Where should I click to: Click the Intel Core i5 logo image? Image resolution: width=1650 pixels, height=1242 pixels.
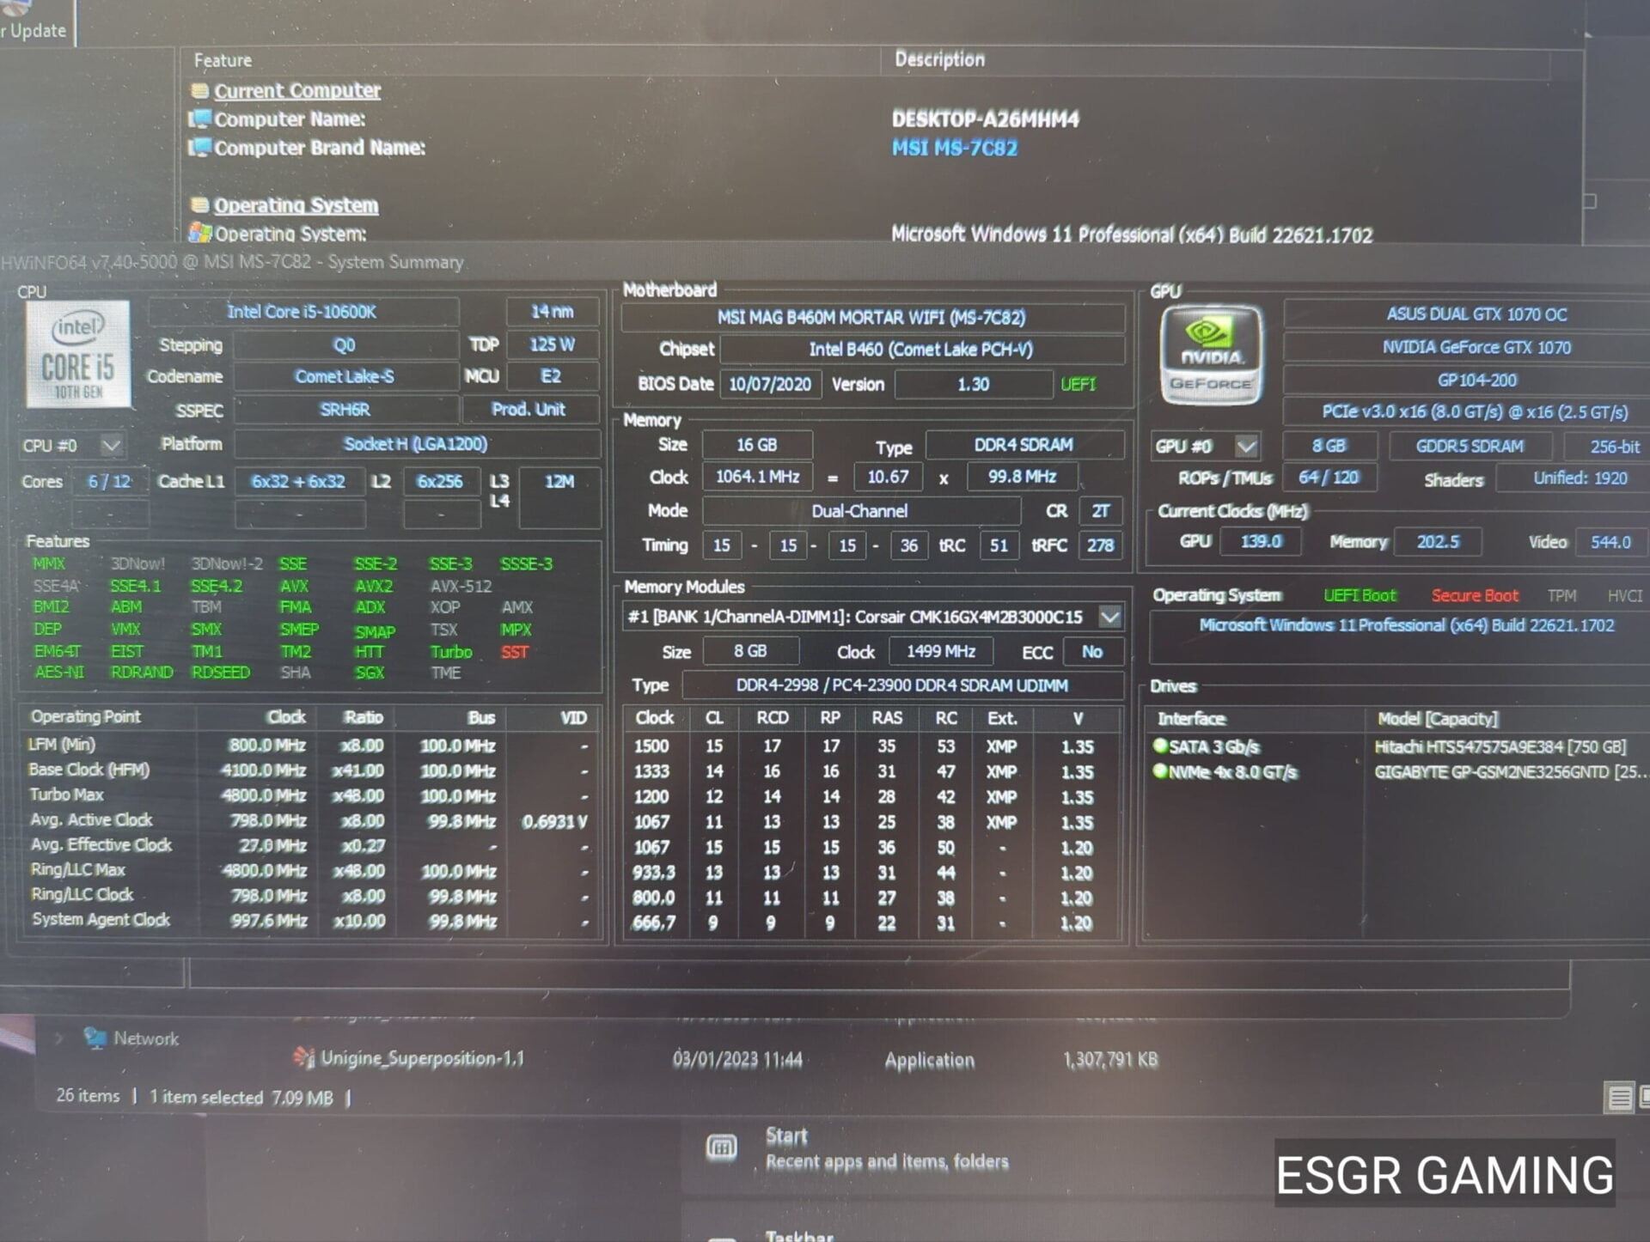point(78,354)
